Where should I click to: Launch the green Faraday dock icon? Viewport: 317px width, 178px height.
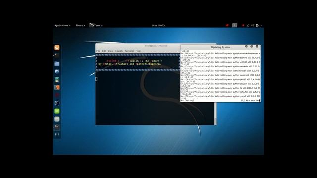click(57, 111)
